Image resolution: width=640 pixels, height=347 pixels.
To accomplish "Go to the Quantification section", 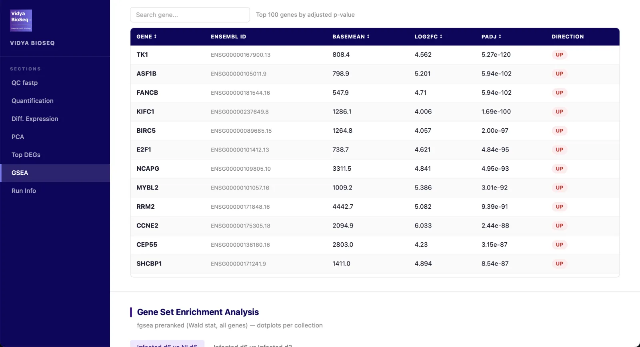I will point(55,101).
